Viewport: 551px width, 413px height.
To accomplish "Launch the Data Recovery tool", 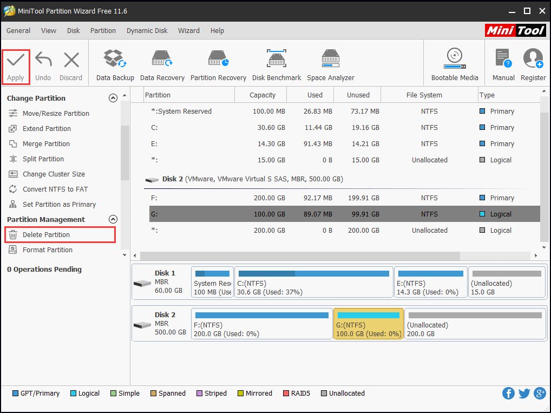I will coord(162,65).
